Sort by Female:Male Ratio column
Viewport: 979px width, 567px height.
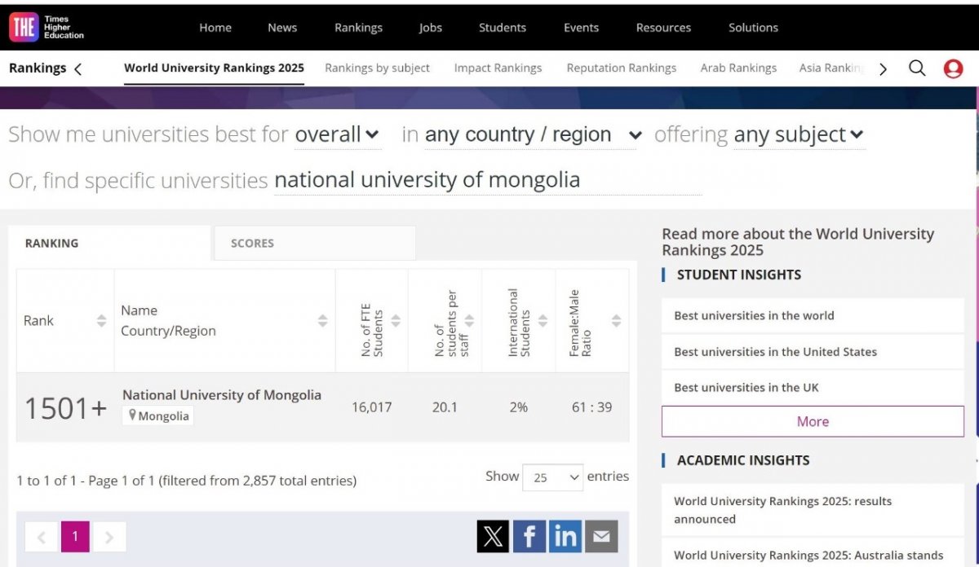[x=616, y=321]
